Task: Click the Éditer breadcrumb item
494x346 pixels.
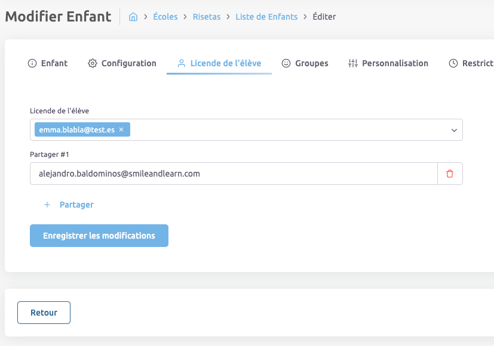Action: tap(324, 17)
